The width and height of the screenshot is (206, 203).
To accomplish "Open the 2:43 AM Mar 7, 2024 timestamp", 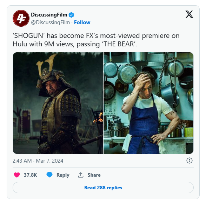I will click(38, 161).
